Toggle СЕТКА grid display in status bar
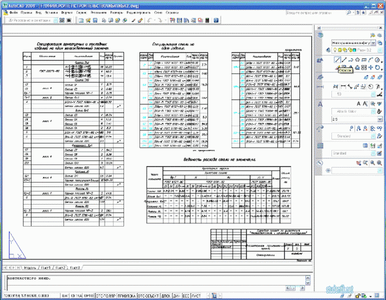Image resolution: width=386 pixels, height=300 pixels. coord(76,296)
